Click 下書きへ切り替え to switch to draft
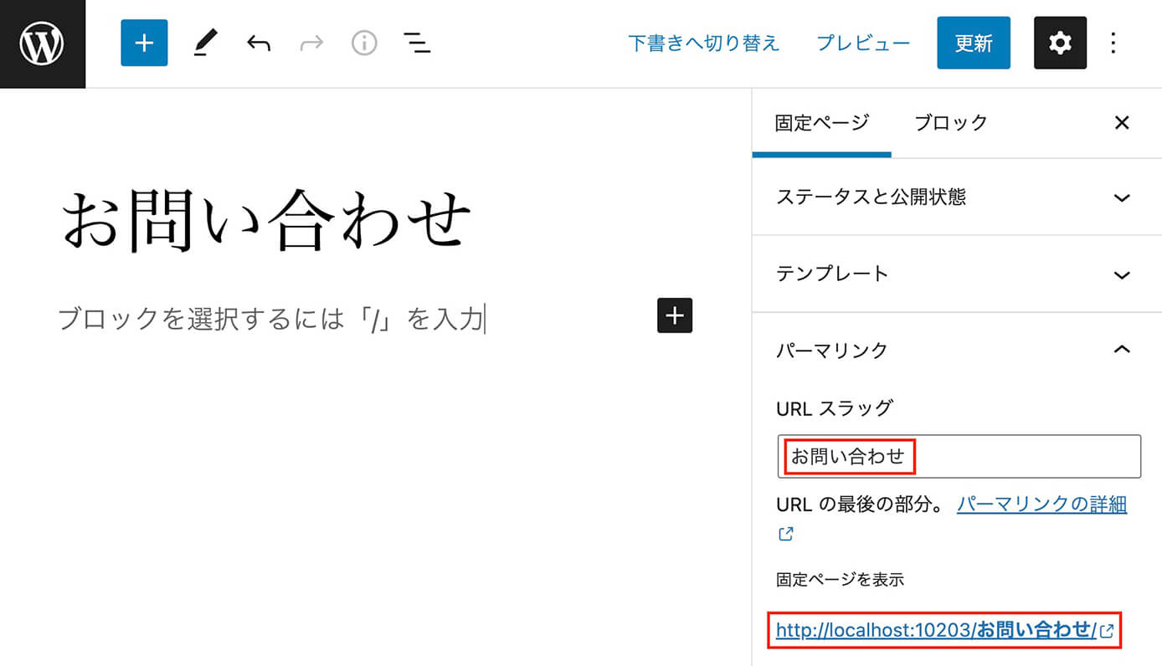 coord(704,44)
